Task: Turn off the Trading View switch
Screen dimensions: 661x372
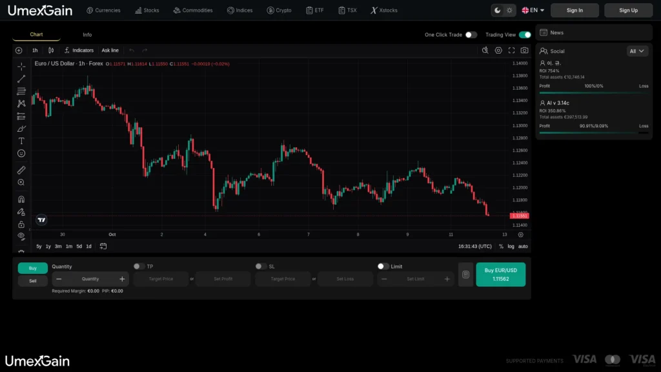Action: coord(525,35)
